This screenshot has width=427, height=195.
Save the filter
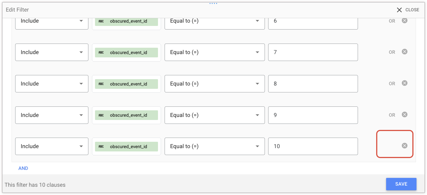(x=401, y=184)
